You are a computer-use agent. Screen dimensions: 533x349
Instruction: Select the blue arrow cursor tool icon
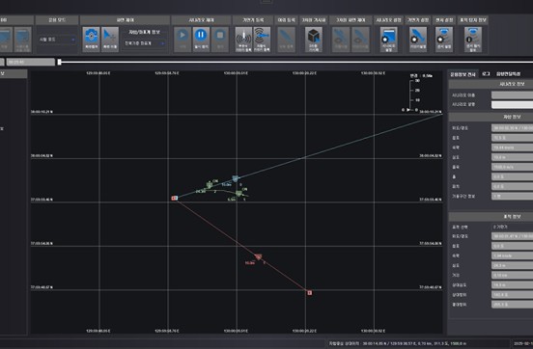point(110,40)
